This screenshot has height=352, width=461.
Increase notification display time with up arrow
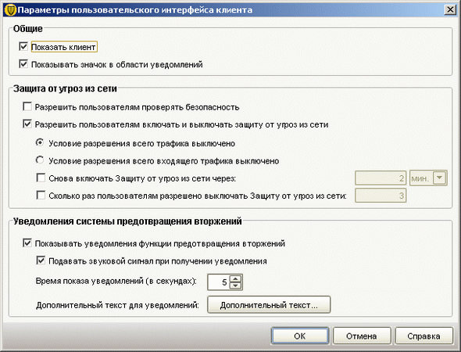(235, 278)
